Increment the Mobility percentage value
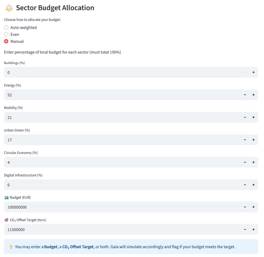264x257 pixels. pyautogui.click(x=253, y=117)
